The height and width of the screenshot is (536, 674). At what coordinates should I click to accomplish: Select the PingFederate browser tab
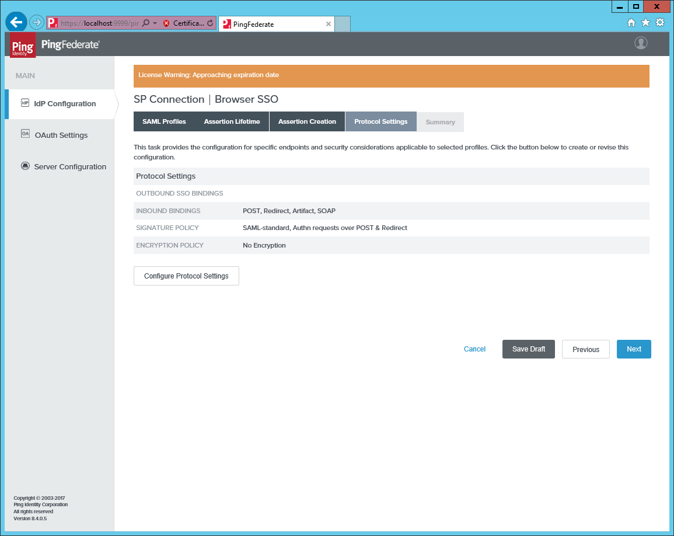pyautogui.click(x=277, y=24)
